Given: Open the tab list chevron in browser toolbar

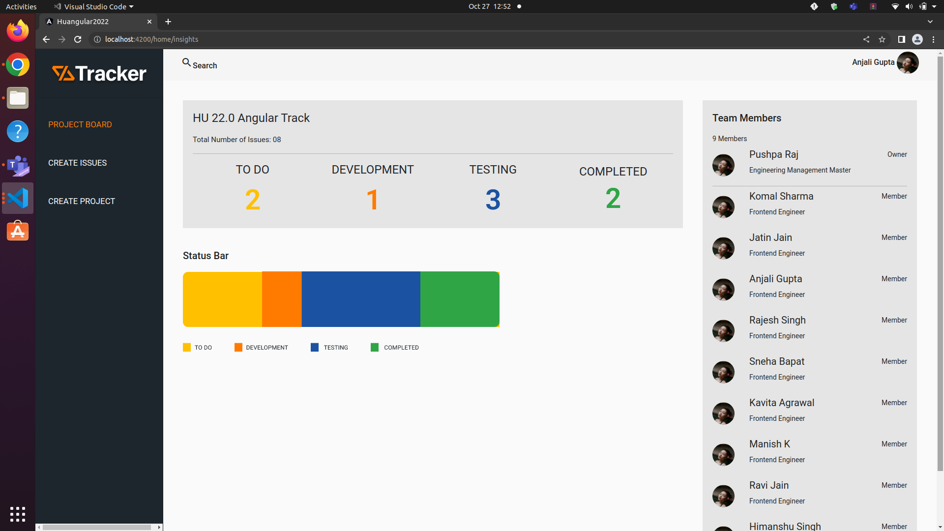Looking at the screenshot, I should click(930, 22).
